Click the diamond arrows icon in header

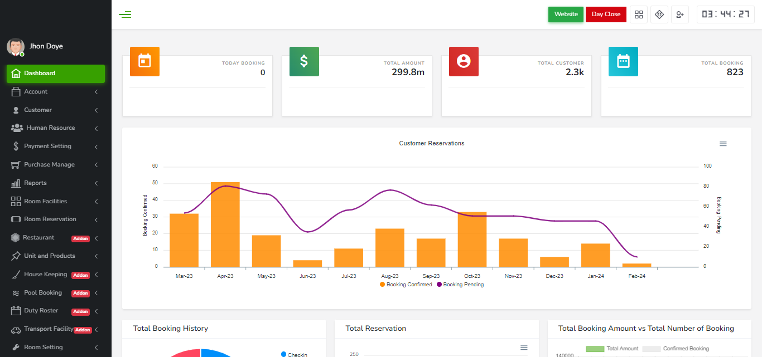click(x=659, y=14)
